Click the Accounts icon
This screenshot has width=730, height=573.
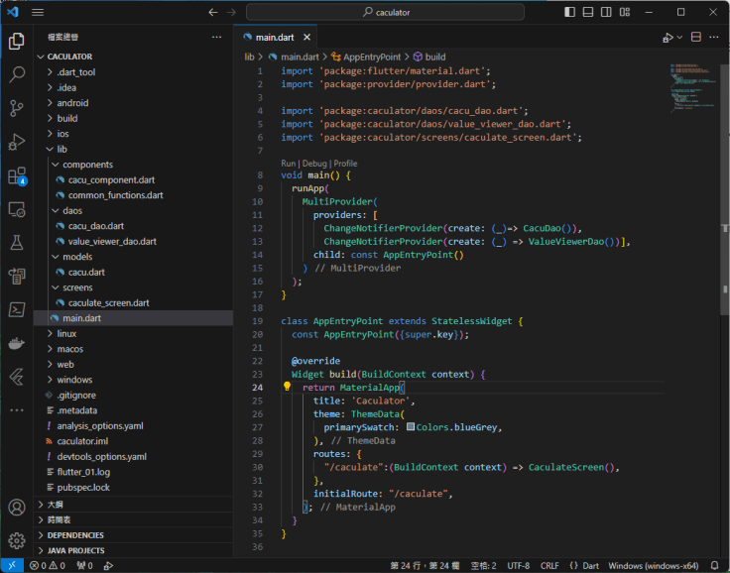17,508
